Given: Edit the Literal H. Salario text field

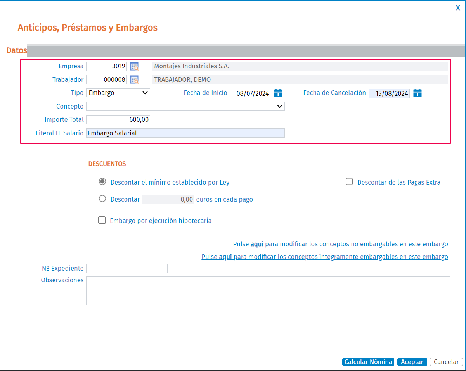Looking at the screenshot, I should coord(185,133).
